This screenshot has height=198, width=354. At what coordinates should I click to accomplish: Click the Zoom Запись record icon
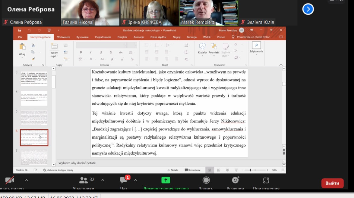pyautogui.click(x=206, y=180)
